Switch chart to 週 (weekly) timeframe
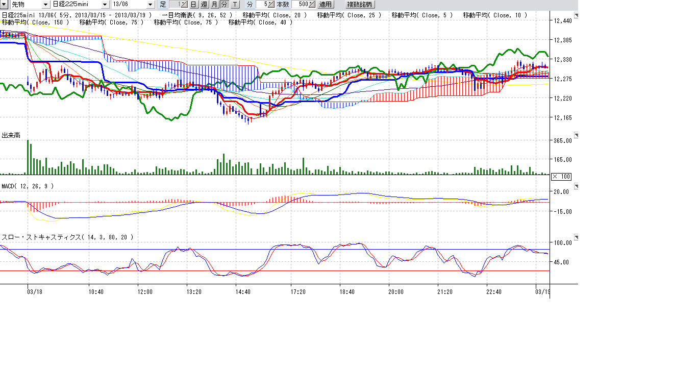The height and width of the screenshot is (392, 697). tap(204, 5)
